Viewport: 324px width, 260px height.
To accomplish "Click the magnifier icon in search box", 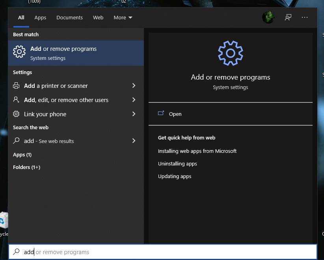I will pos(17,252).
